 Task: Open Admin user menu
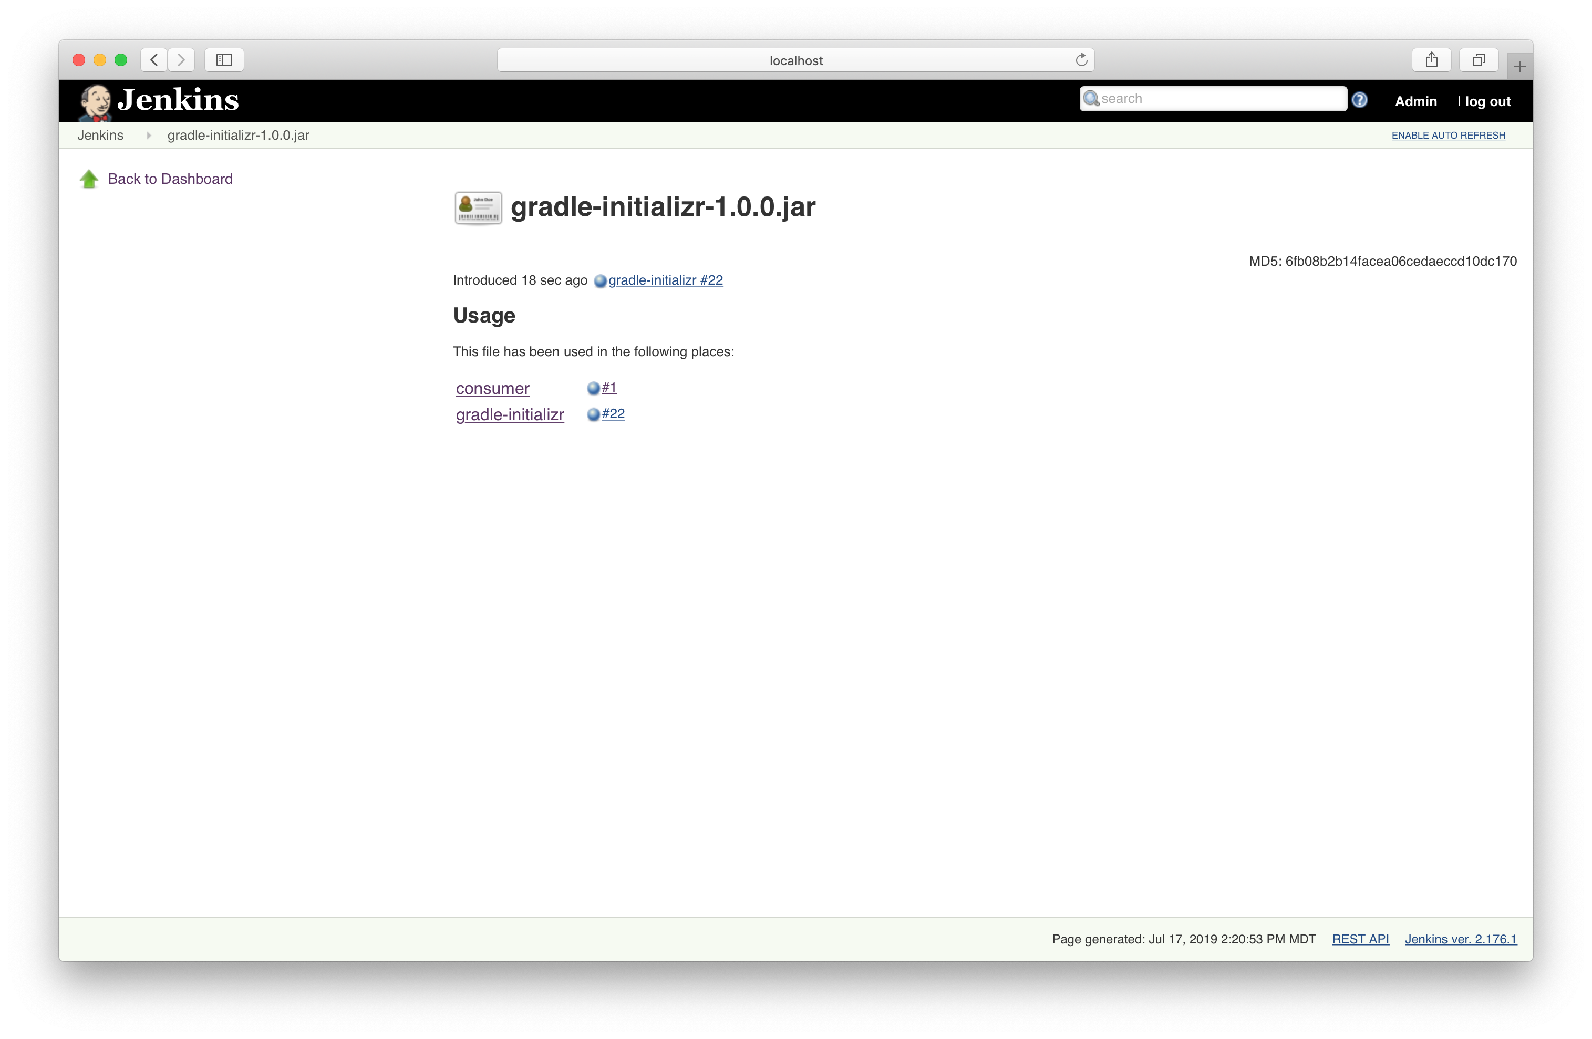1415,101
